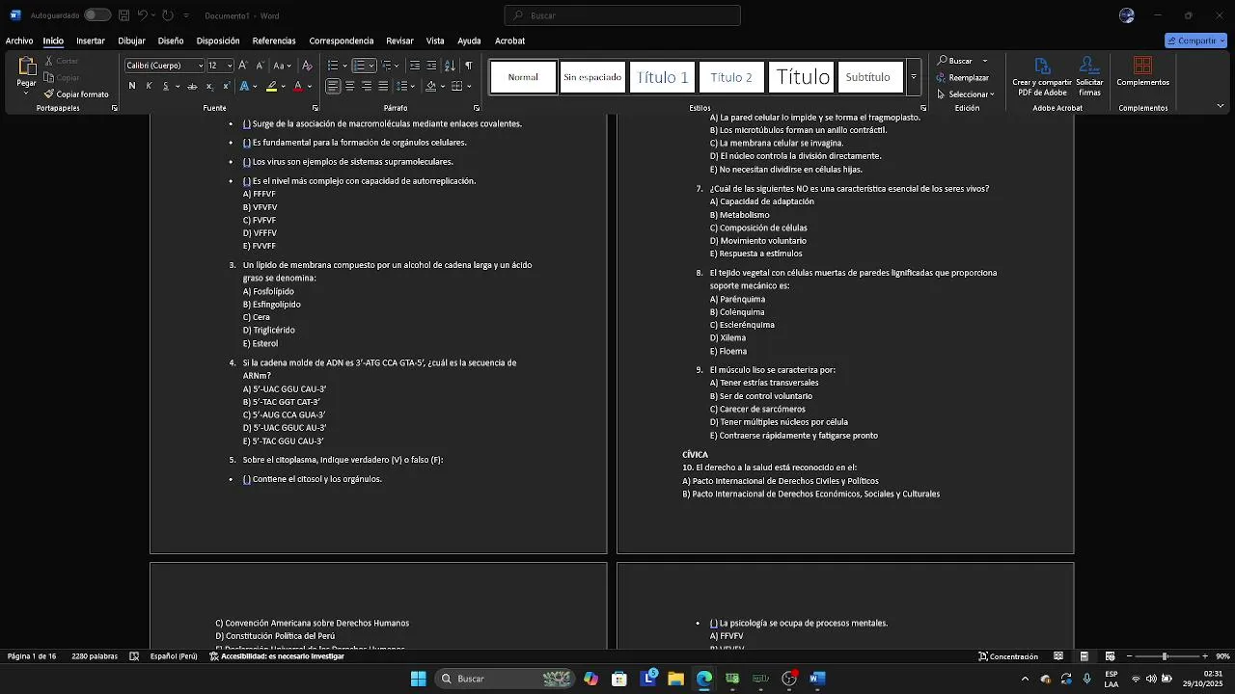Open Microsoft Edge from the taskbar
The height and width of the screenshot is (694, 1235).
tap(704, 679)
